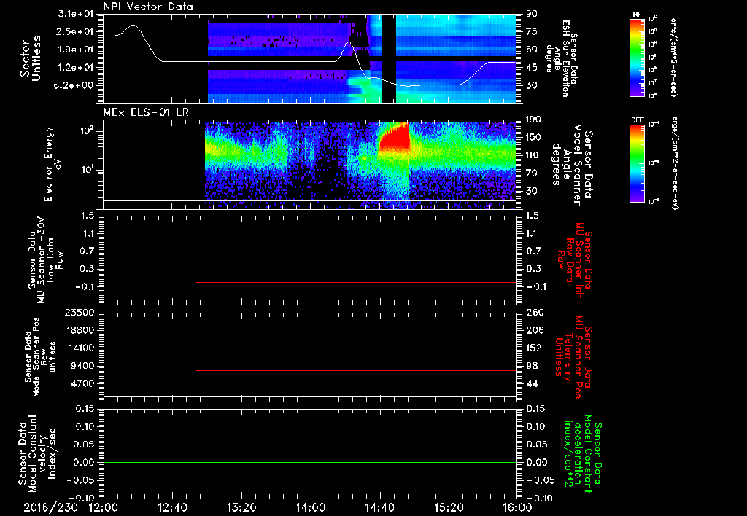Click the '16:00' time axis label
Viewport: 747px width, 516px height.
click(x=517, y=508)
